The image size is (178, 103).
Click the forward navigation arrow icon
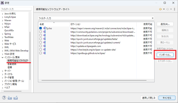(x=167, y=9)
